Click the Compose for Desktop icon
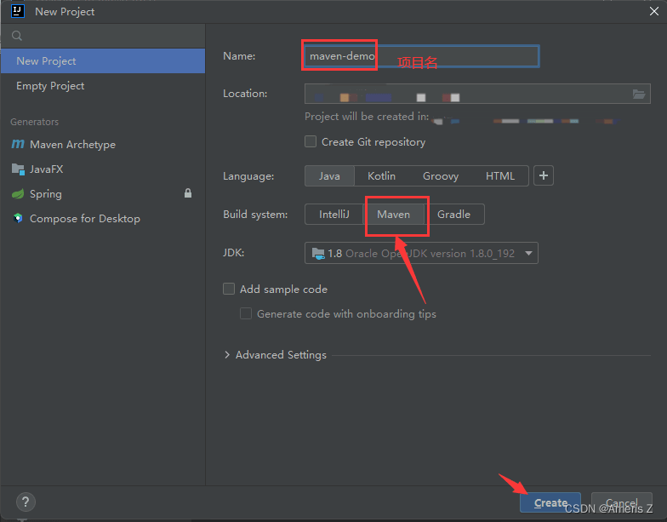 [x=18, y=218]
